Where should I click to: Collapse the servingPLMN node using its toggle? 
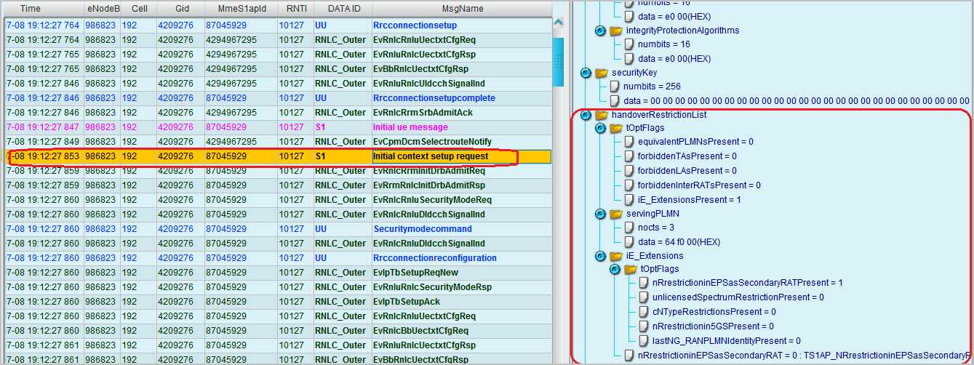pyautogui.click(x=600, y=214)
